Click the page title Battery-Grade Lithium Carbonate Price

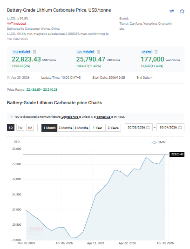[x=59, y=10]
